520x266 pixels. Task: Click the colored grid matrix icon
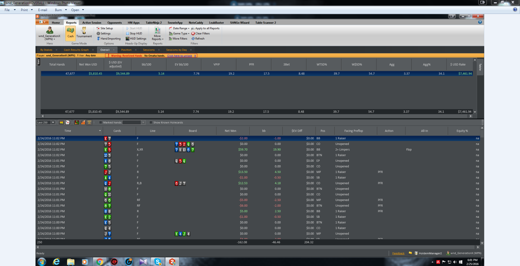point(77,122)
